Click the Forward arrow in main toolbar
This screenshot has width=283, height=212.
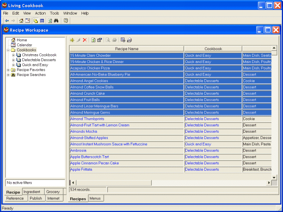[13, 21]
